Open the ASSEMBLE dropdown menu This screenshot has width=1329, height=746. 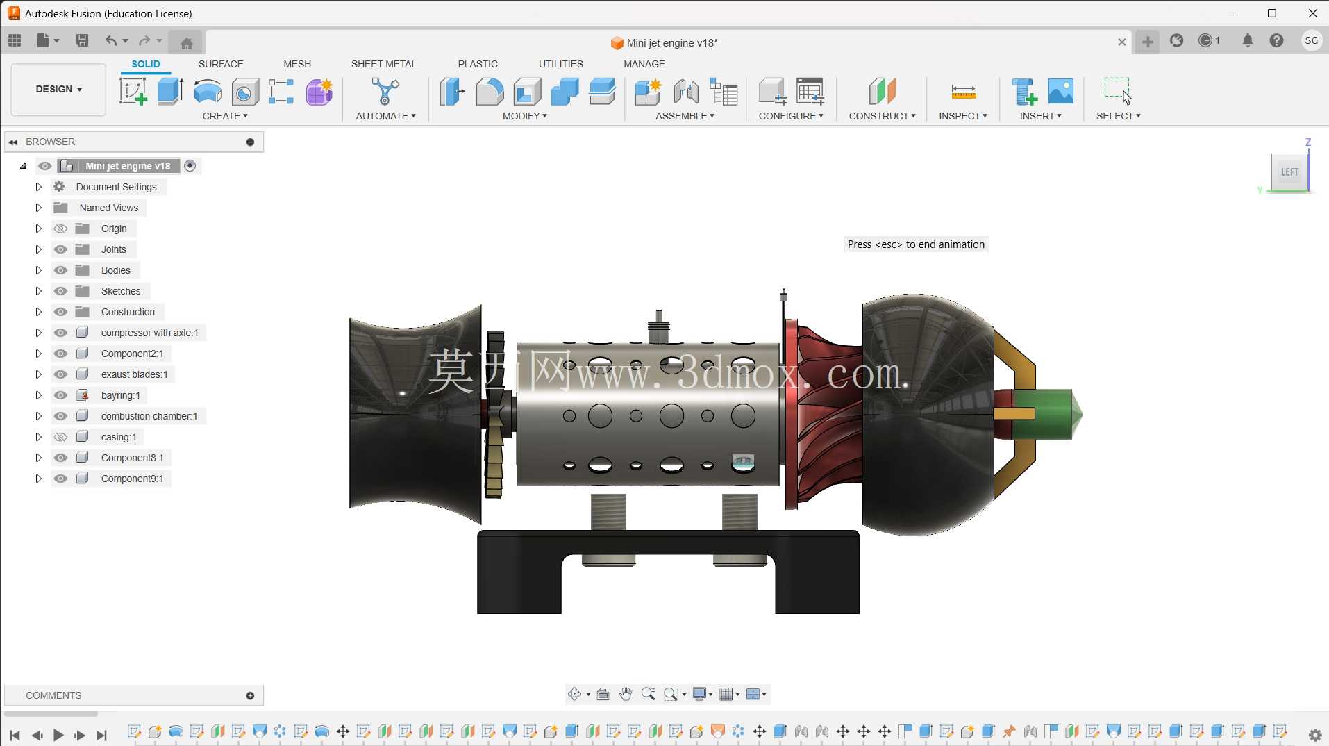coord(685,116)
